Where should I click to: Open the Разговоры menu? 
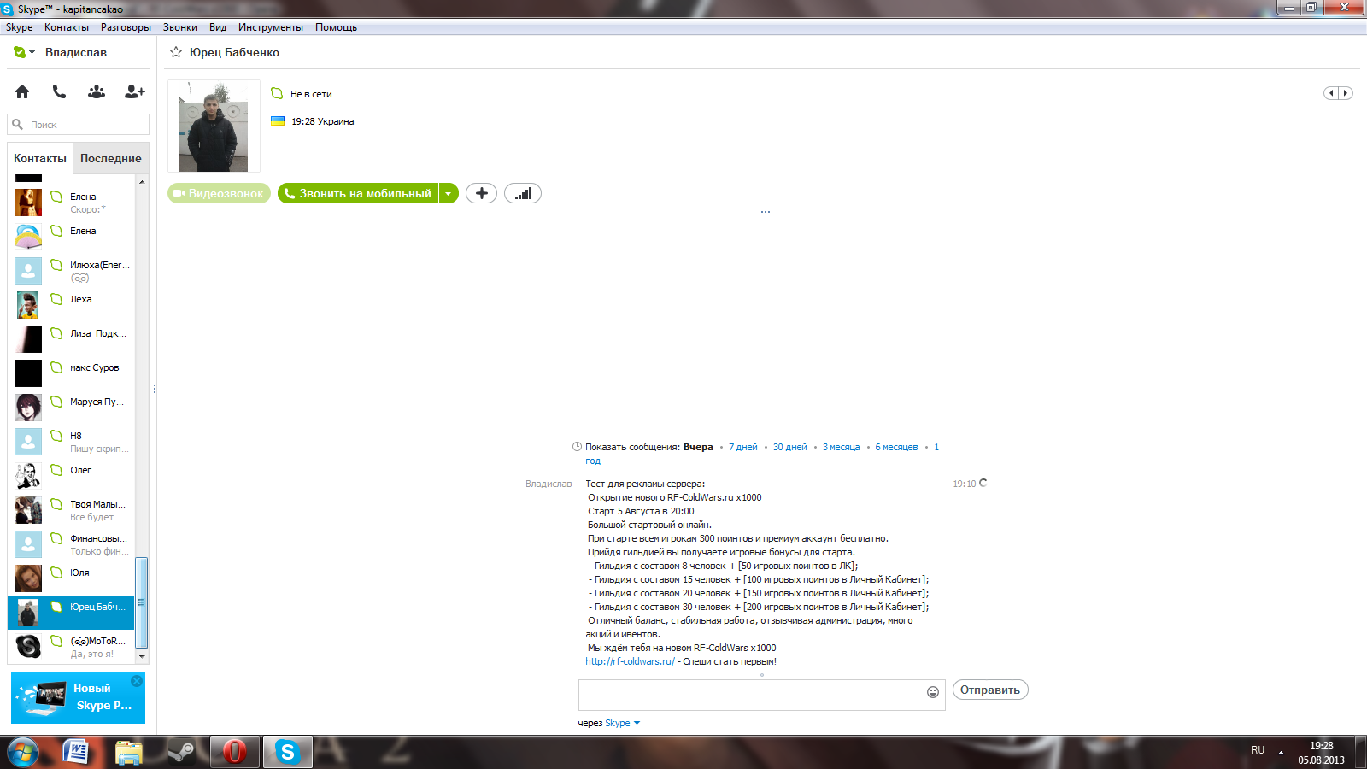point(126,27)
